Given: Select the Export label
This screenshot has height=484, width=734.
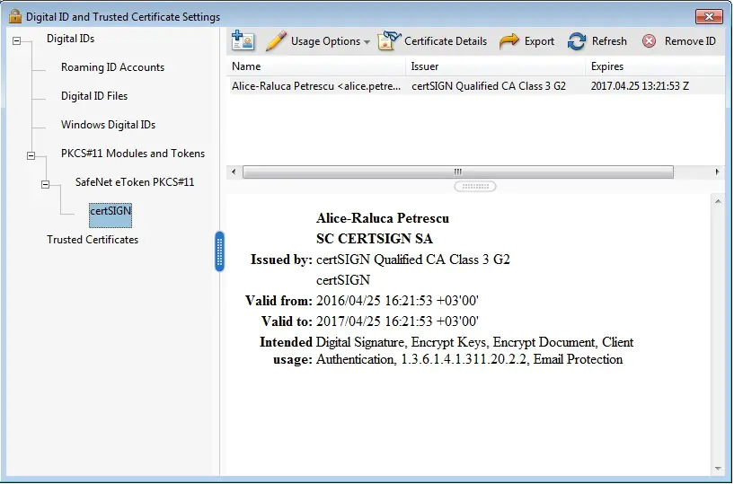Looking at the screenshot, I should tap(539, 41).
